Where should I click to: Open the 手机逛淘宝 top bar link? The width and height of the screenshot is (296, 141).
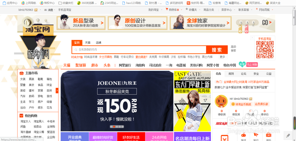tap(65, 10)
